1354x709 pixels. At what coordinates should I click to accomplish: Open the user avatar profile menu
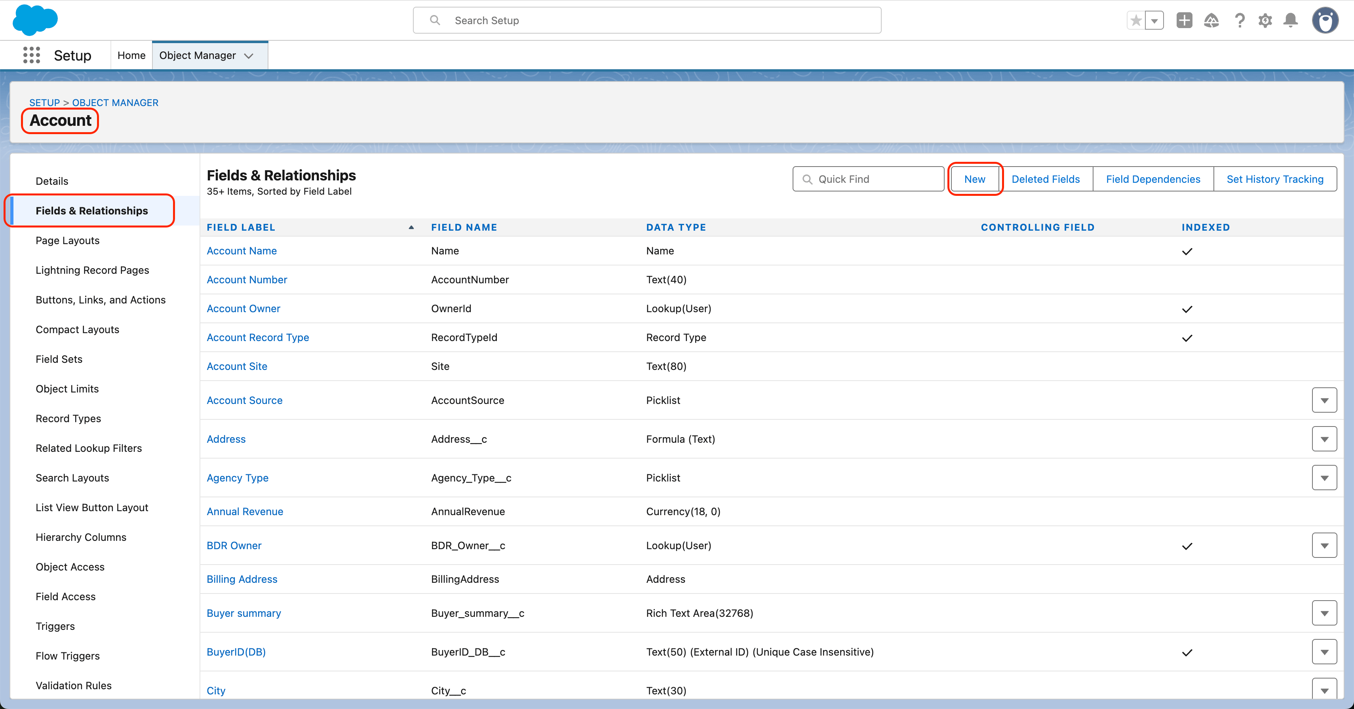[x=1325, y=21]
